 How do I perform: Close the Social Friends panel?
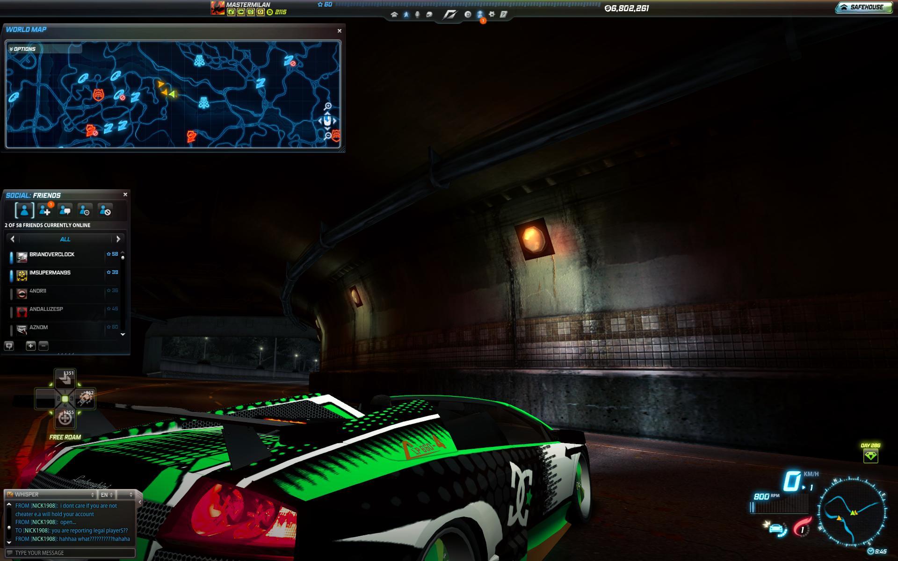coord(125,194)
